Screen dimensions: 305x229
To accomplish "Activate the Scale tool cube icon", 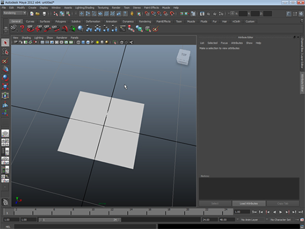I will (5, 87).
